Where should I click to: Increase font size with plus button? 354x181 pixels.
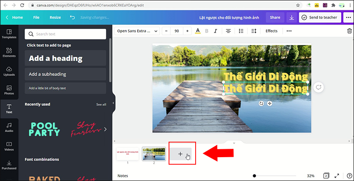(x=187, y=31)
